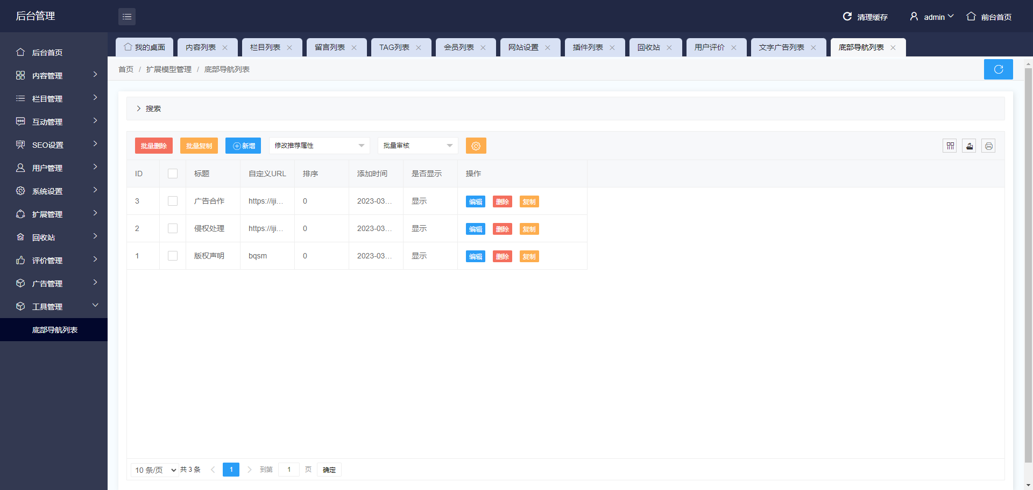Expand 内容管理 sidebar menu
Viewport: 1033px width, 490px height.
pos(54,75)
